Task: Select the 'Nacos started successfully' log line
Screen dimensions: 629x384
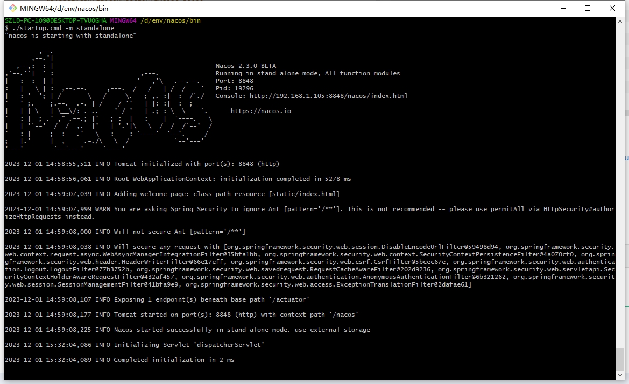Action: tap(187, 330)
